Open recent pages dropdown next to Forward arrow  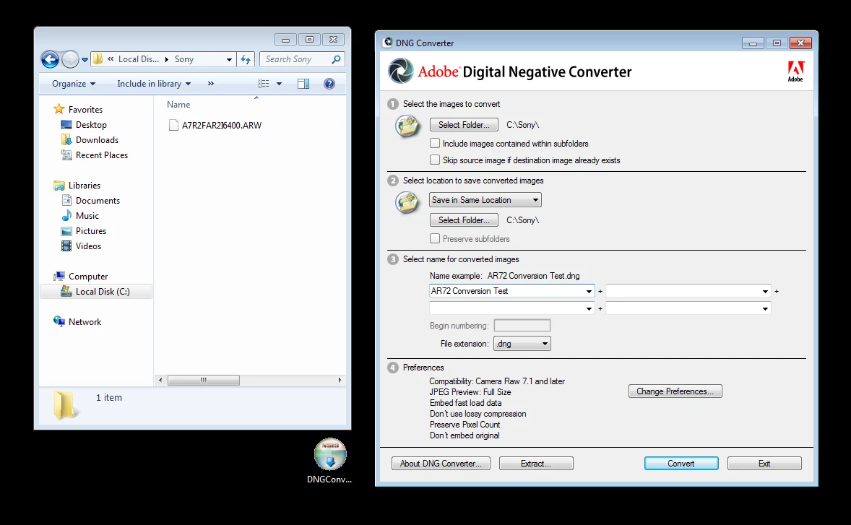click(85, 60)
